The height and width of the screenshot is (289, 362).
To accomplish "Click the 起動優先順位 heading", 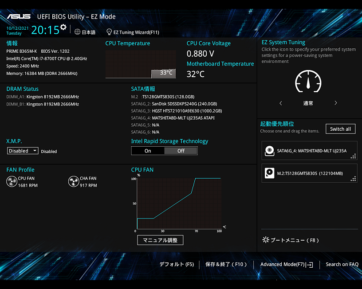I will [x=277, y=124].
